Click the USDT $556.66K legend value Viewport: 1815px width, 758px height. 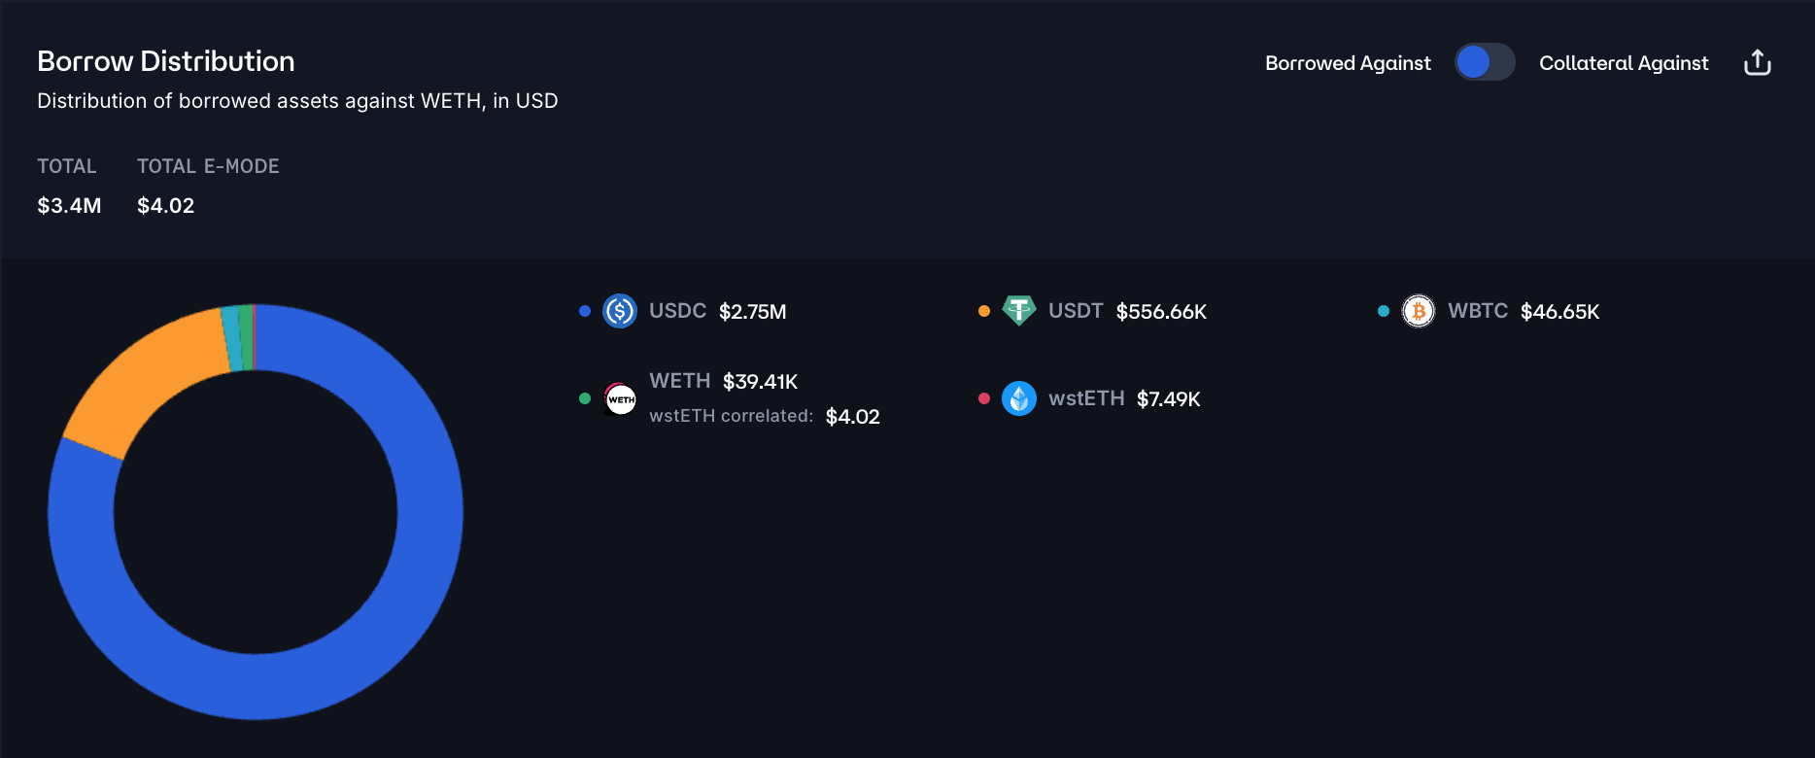(1161, 312)
